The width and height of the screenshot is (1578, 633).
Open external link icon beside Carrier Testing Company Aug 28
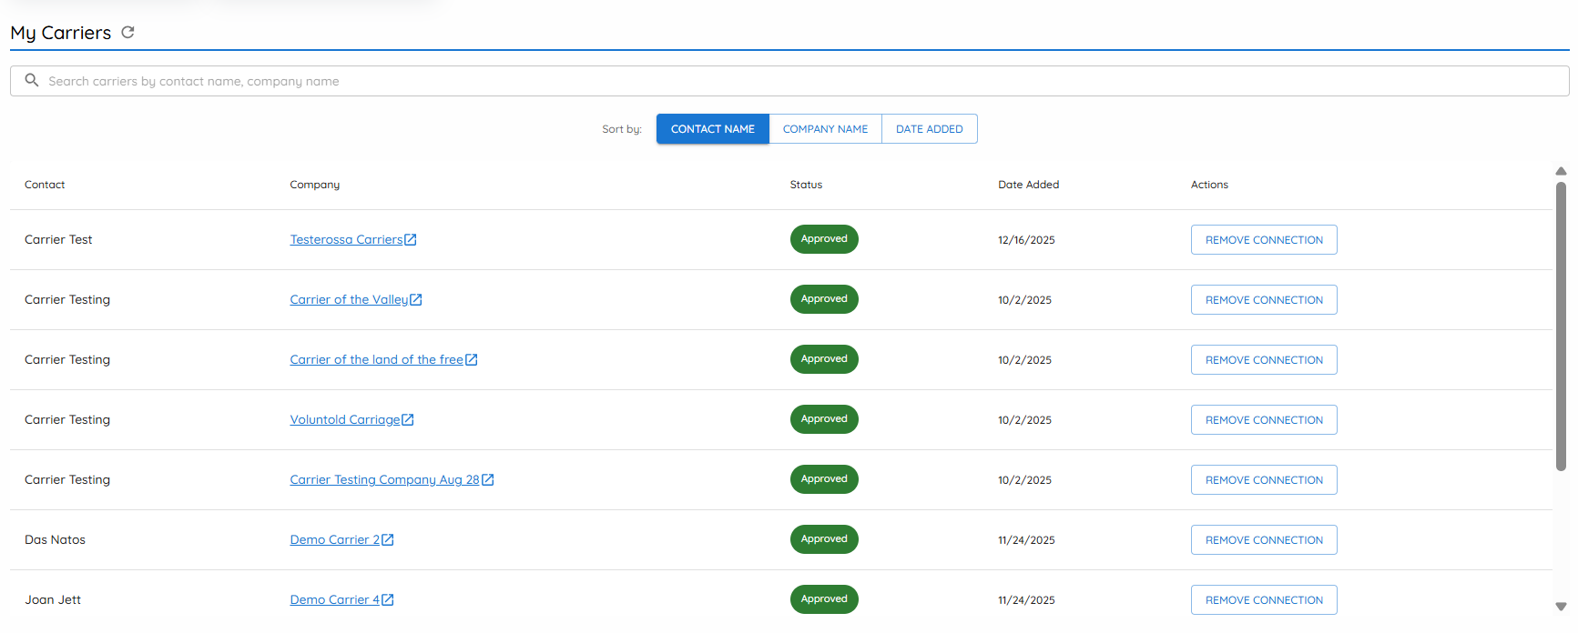click(x=488, y=480)
